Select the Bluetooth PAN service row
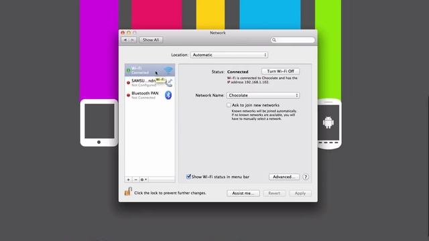Screen dimensions: 429x241 (149, 95)
